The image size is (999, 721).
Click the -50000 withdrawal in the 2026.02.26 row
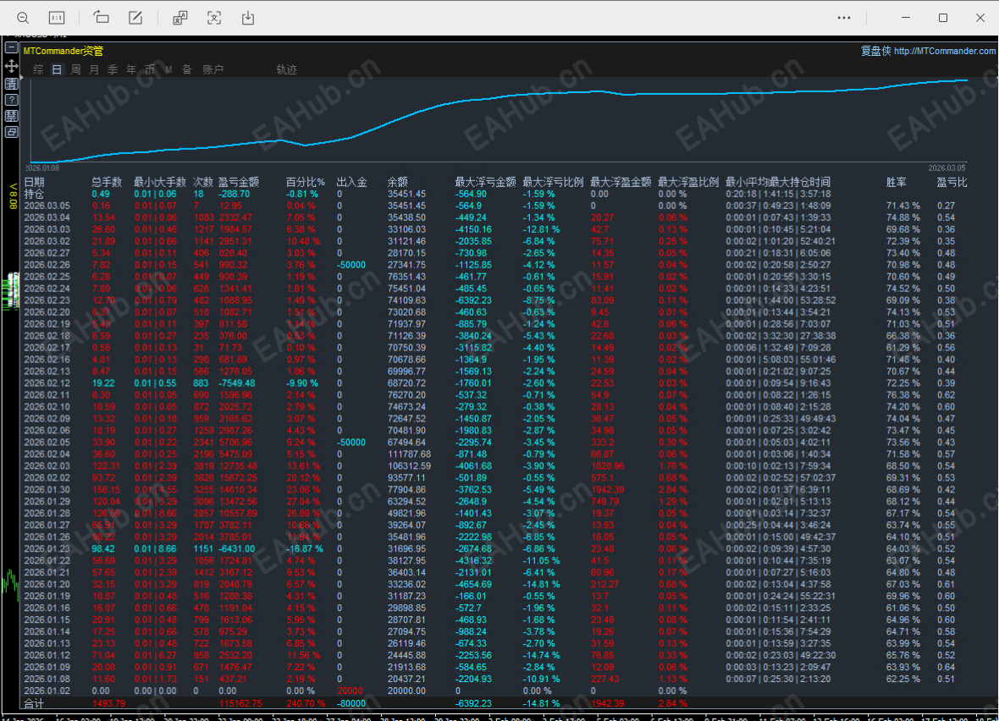(x=351, y=265)
